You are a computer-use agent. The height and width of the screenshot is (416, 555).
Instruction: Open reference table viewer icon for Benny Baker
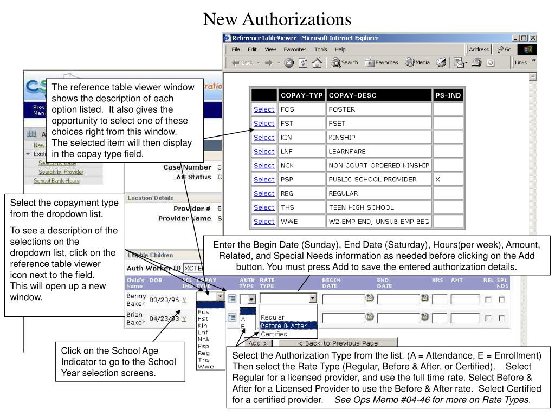coord(232,299)
